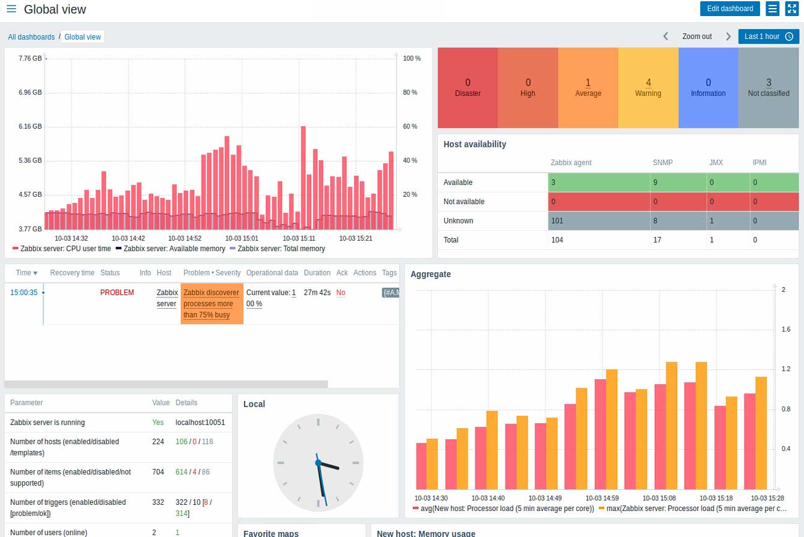This screenshot has width=804, height=537.
Task: Select the High severity tile
Action: [x=528, y=88]
